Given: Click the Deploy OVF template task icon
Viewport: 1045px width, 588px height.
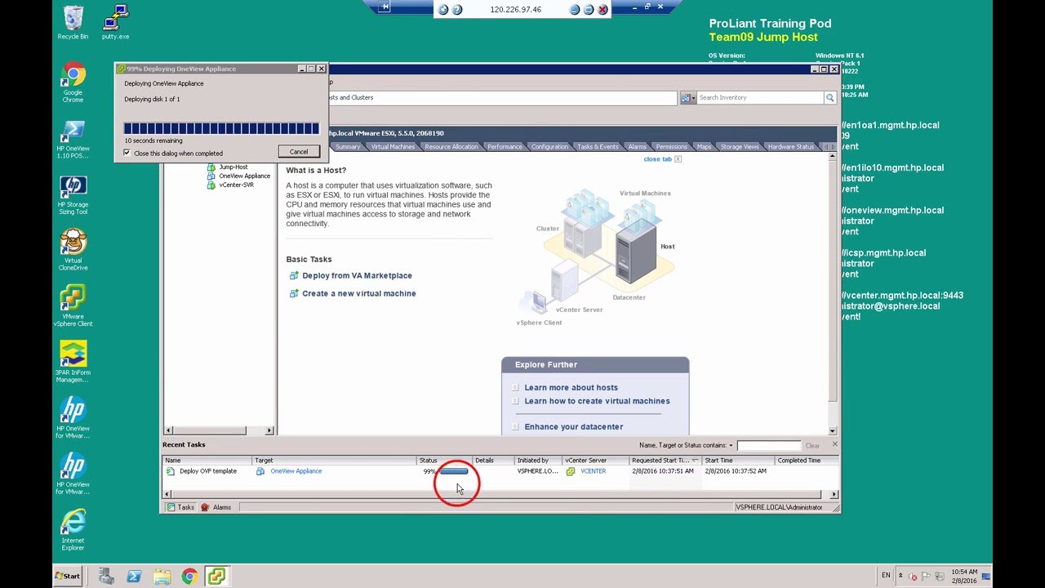Looking at the screenshot, I should pyautogui.click(x=170, y=471).
